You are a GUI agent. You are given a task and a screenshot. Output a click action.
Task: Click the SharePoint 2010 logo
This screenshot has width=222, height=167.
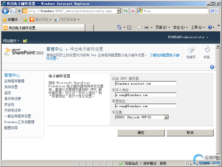click(24, 51)
